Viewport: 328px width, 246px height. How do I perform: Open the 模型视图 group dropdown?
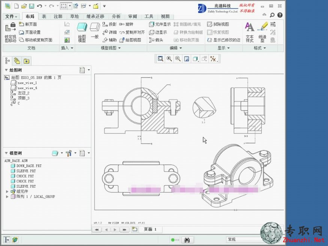[x=111, y=48]
